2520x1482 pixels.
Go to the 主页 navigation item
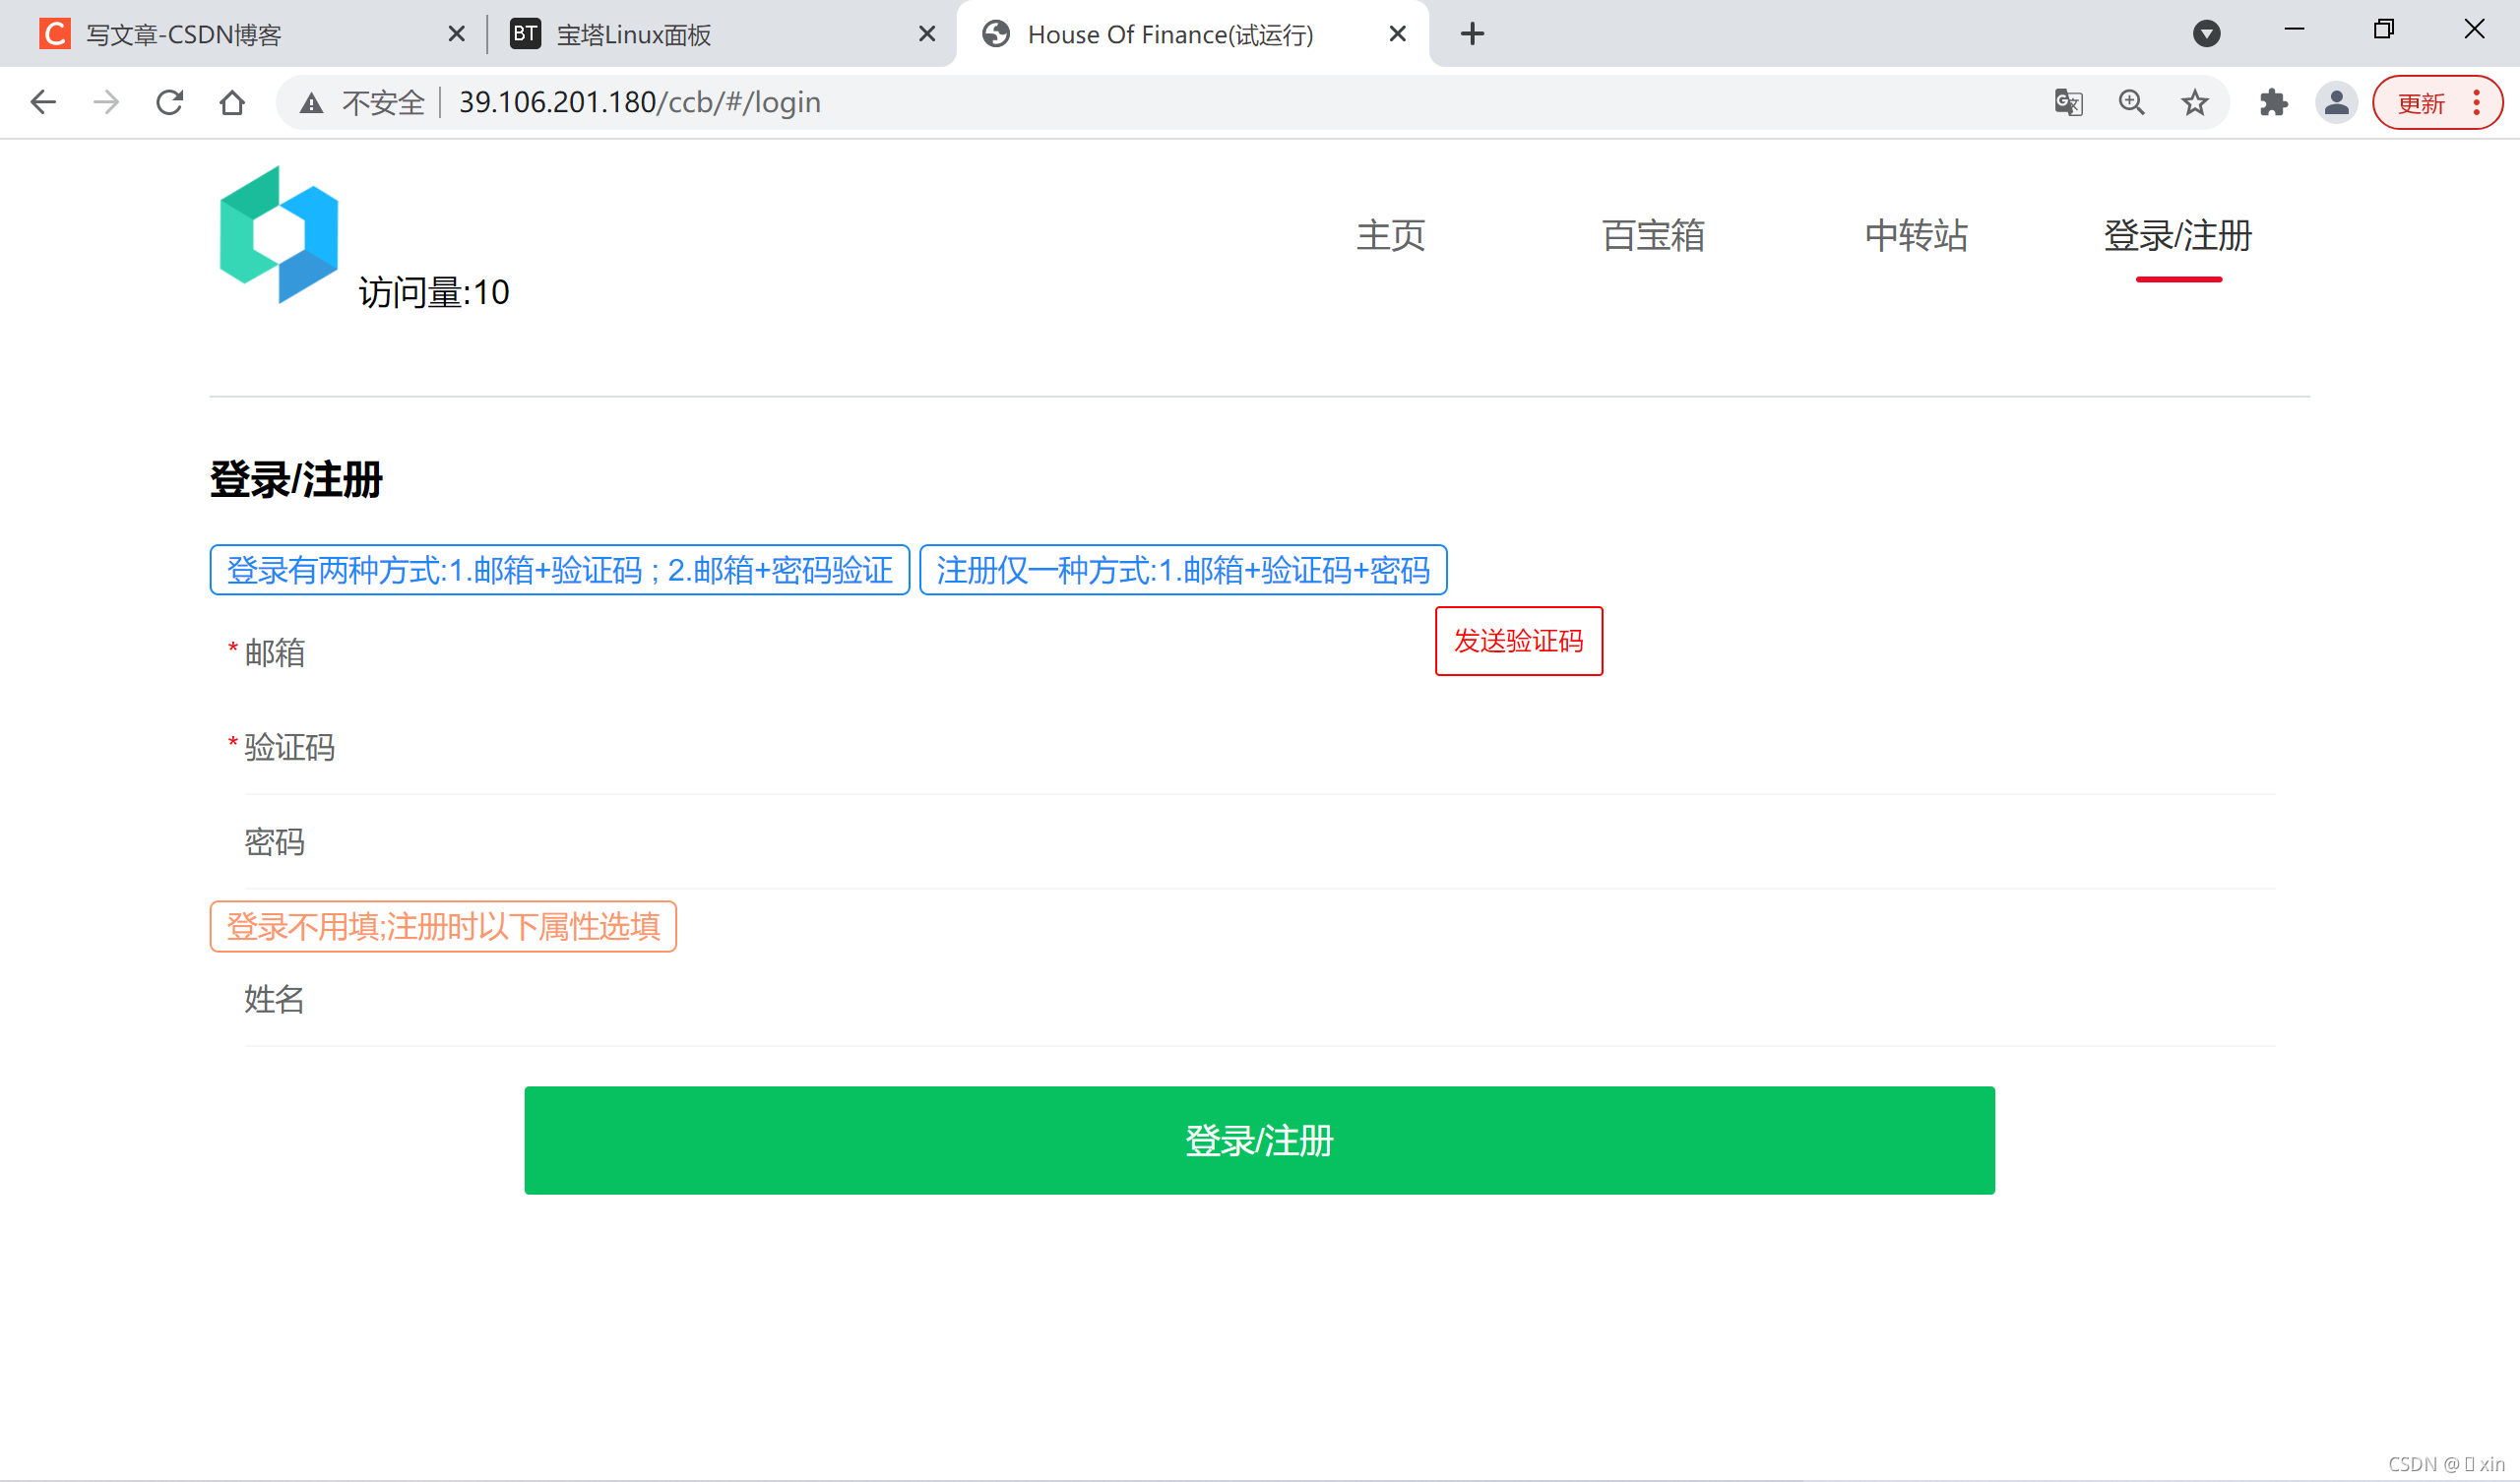(1390, 236)
